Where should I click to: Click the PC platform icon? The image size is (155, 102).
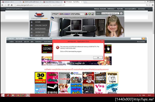(92, 14)
